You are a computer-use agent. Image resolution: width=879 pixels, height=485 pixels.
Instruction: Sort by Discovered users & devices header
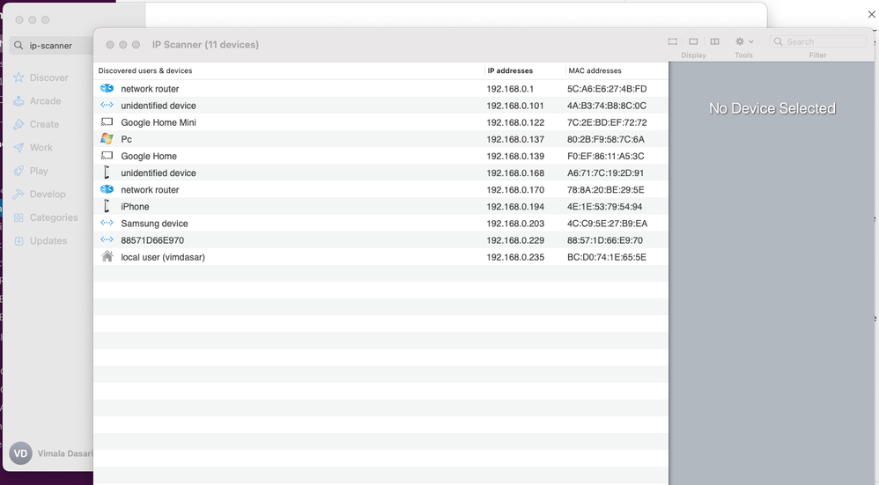[x=145, y=70]
